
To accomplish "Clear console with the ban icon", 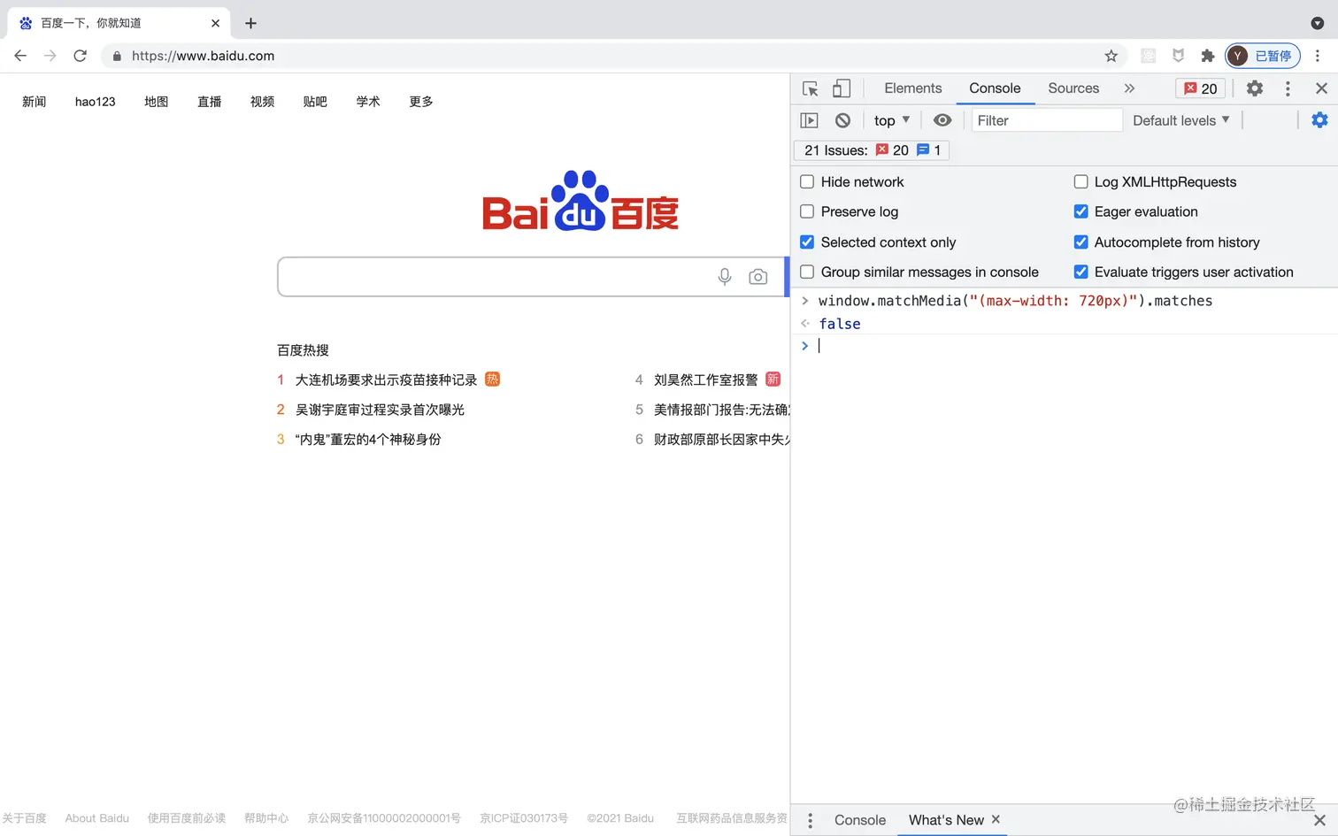I will point(842,120).
